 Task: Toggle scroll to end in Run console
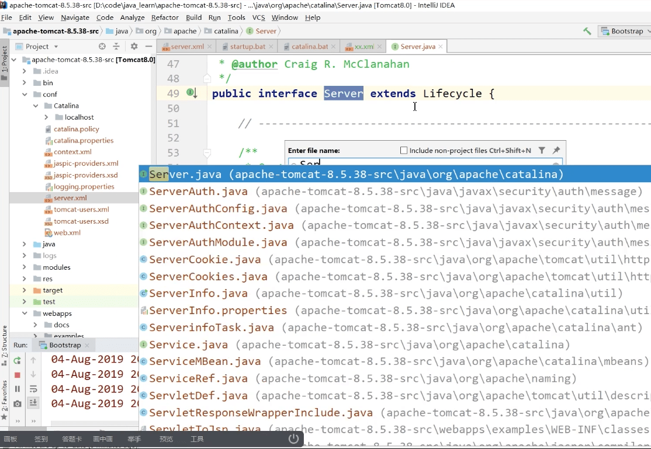coord(33,403)
